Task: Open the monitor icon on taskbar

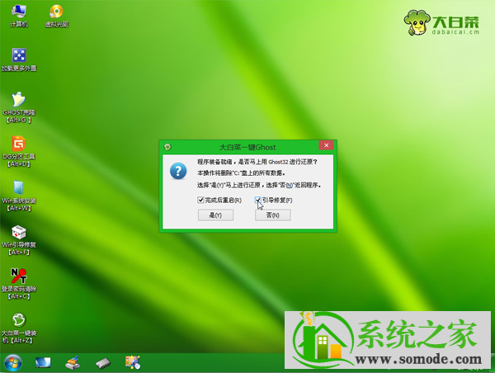Action: coord(43,362)
